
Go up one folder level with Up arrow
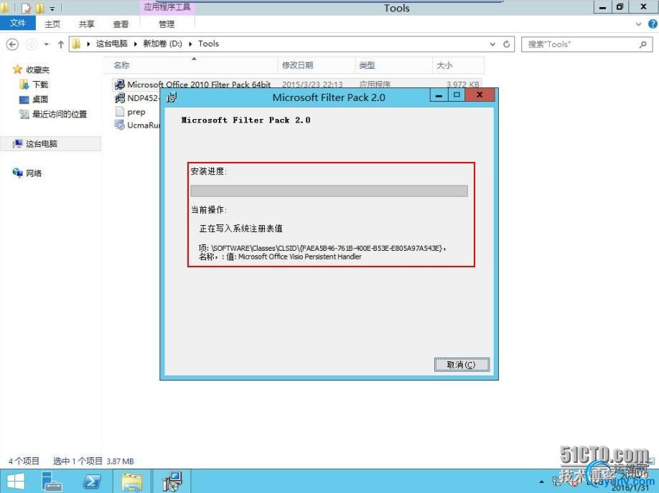coord(60,44)
